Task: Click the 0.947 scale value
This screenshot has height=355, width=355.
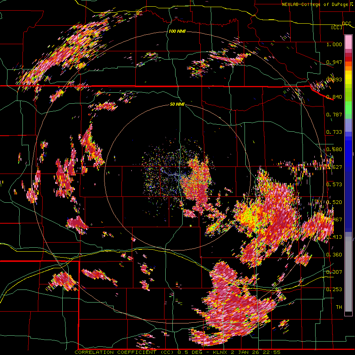Action: [334, 62]
